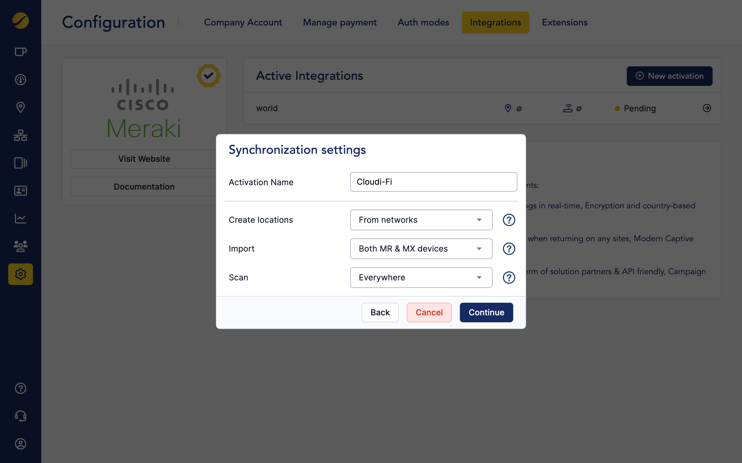Screen dimensions: 742x463
Task: Open the help question mark icon near sidebar bottom
Action: pos(20,388)
